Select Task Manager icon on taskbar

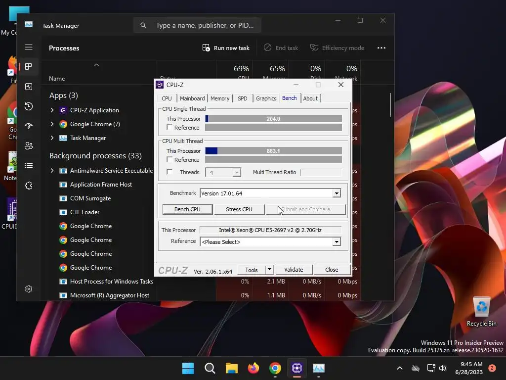pyautogui.click(x=319, y=368)
